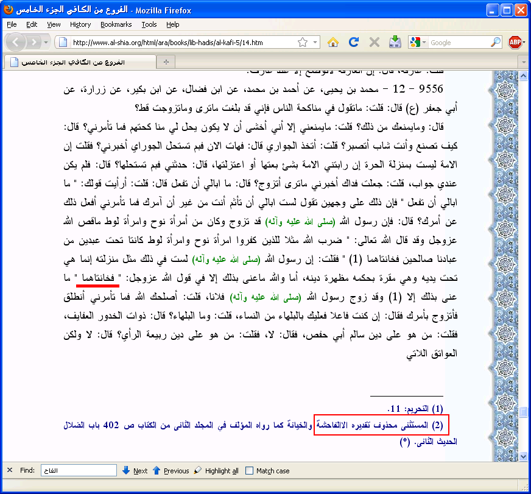Open the View menu

tap(54, 24)
